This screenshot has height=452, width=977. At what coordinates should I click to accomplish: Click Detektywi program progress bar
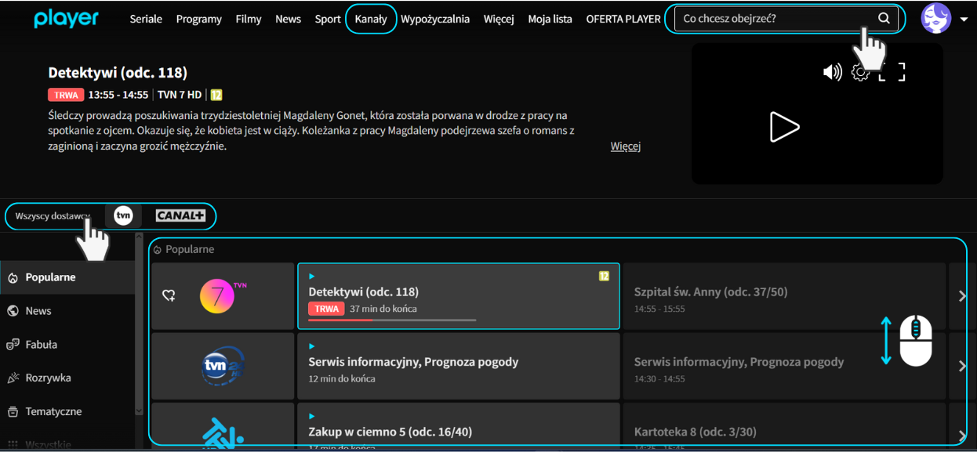click(x=392, y=320)
